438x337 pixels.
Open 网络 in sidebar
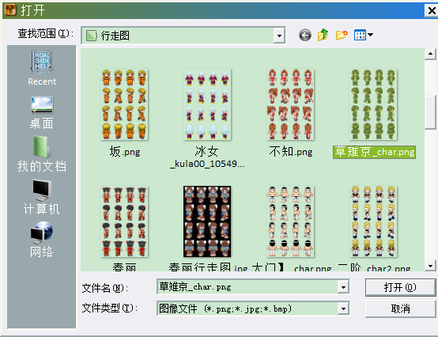pos(42,240)
